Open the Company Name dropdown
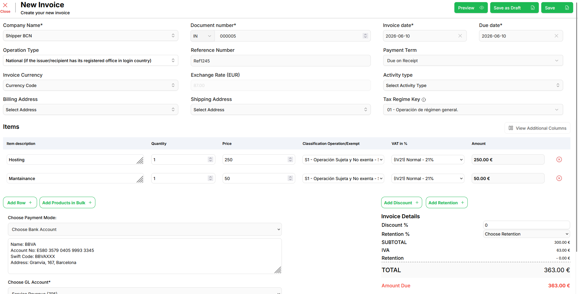The image size is (578, 294). [x=91, y=36]
